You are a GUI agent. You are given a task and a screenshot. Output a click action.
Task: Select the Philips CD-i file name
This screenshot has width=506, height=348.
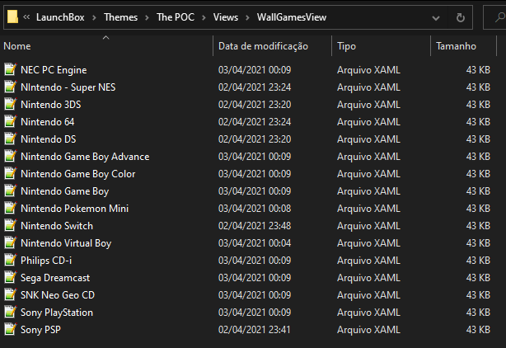46,261
